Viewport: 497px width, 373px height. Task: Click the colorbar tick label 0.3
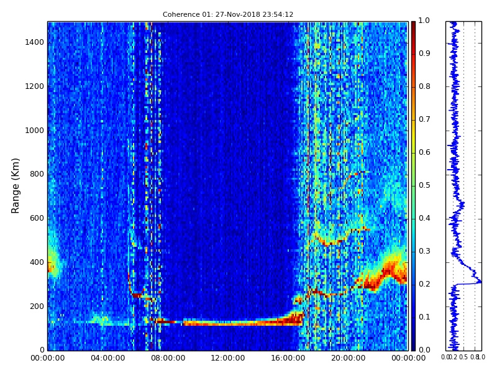(424, 251)
